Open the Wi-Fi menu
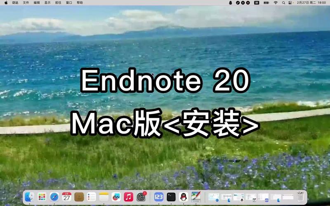Image resolution: width=330 pixels, height=206 pixels. (x=276, y=3)
